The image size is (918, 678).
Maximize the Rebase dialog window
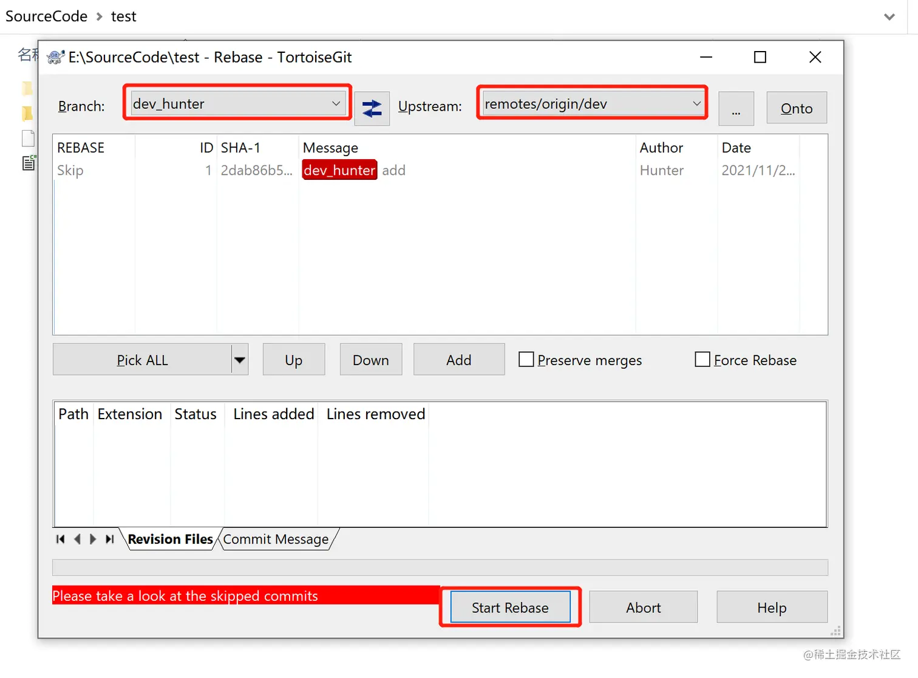point(760,57)
